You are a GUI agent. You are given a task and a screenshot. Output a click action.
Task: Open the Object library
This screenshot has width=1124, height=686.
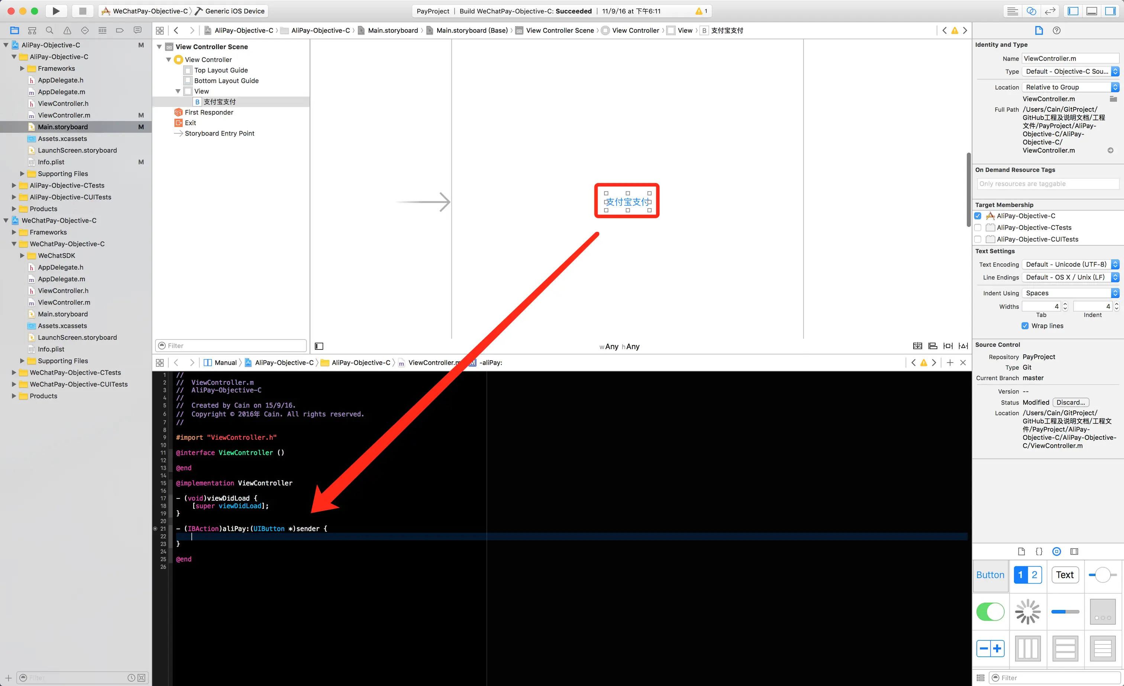pos(1056,552)
